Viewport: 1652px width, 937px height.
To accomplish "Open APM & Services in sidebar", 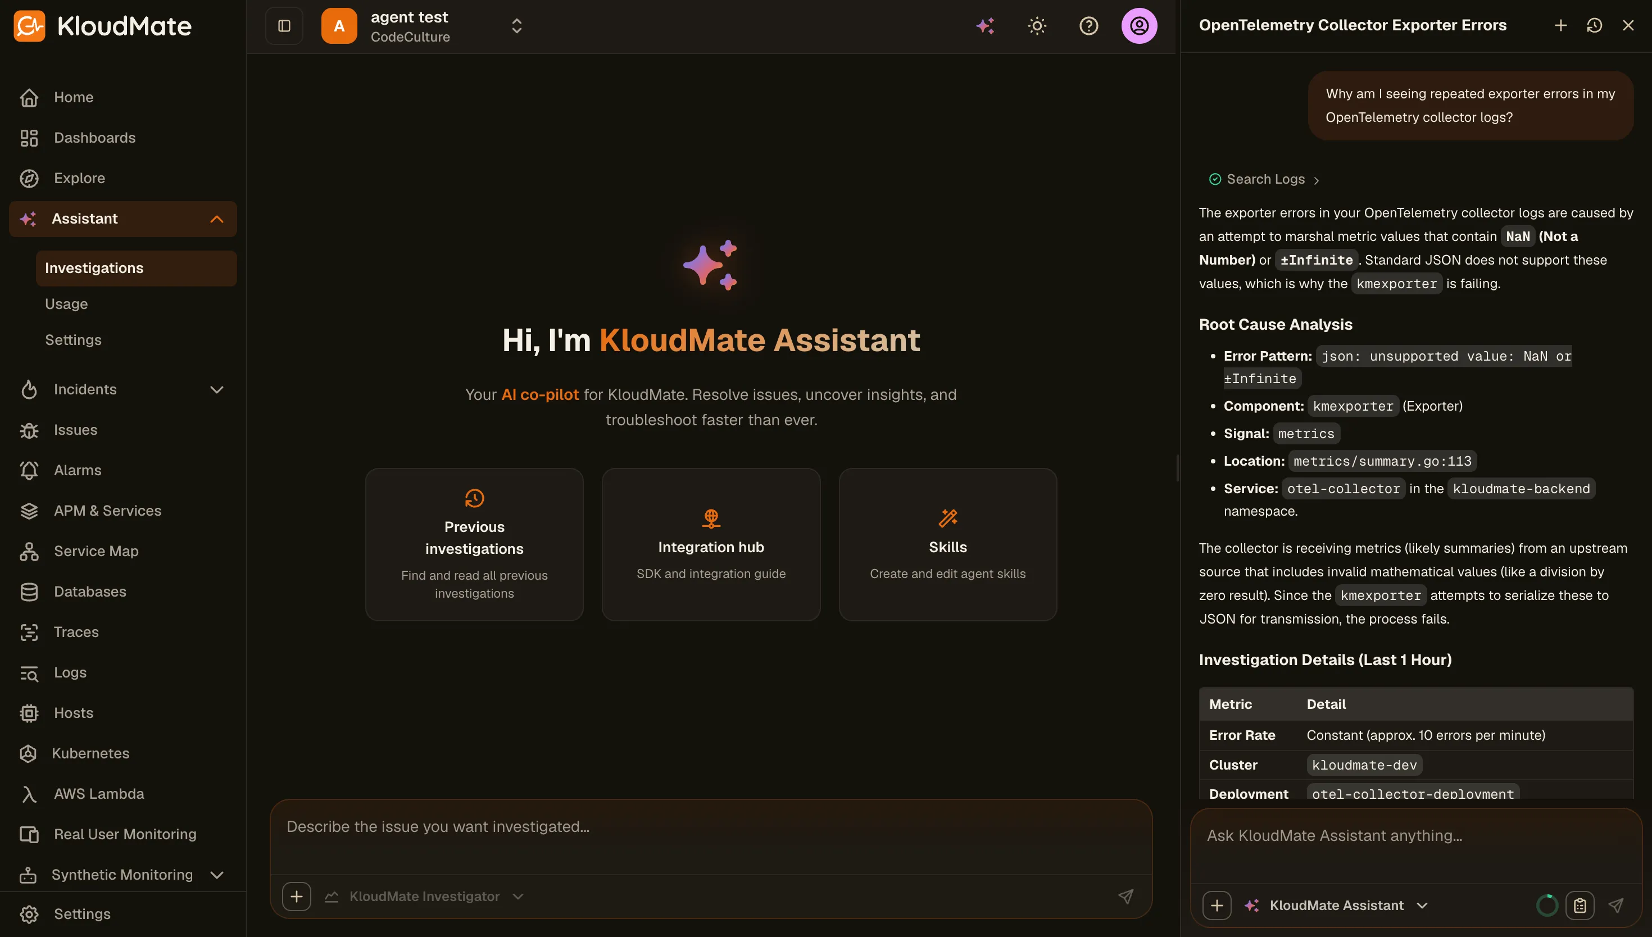I will [123, 510].
